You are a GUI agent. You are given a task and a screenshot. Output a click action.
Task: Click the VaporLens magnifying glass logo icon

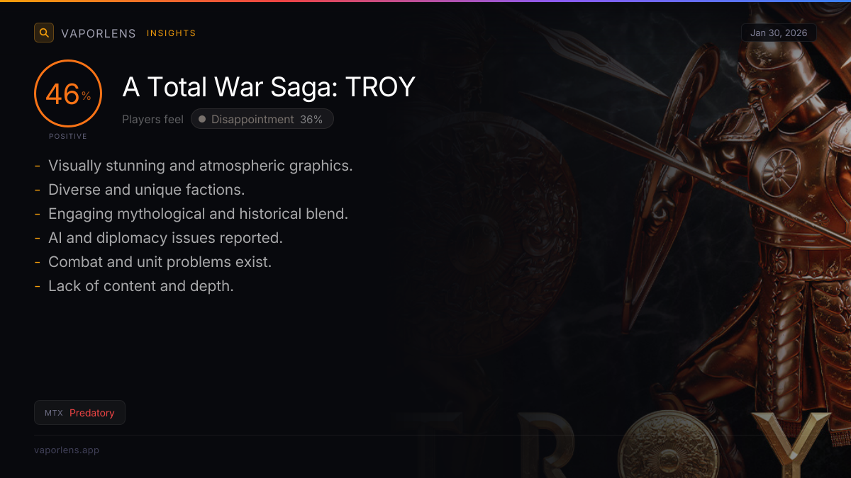point(44,33)
